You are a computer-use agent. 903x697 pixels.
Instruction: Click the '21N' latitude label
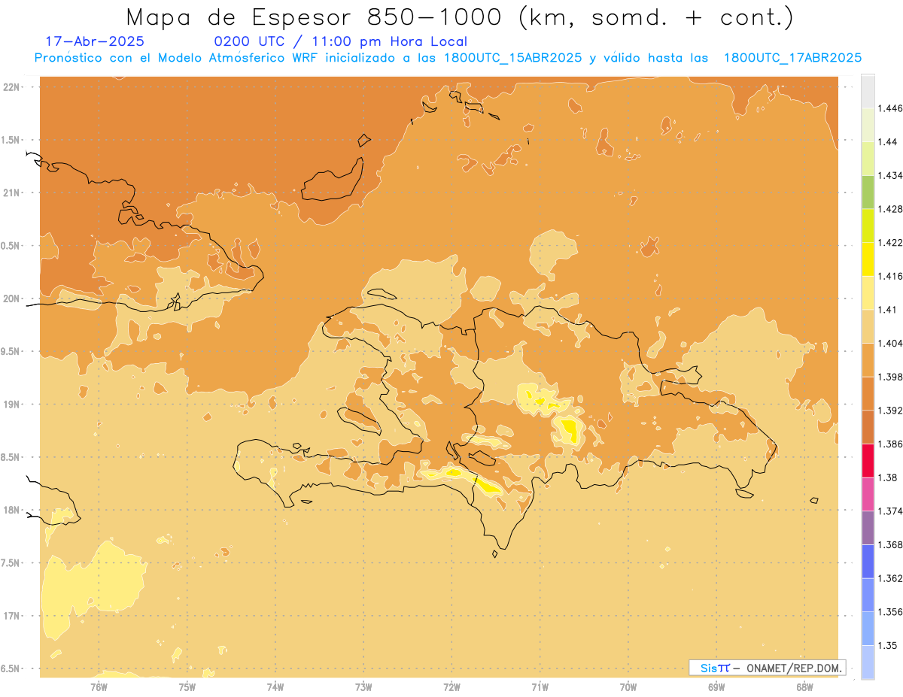13,192
